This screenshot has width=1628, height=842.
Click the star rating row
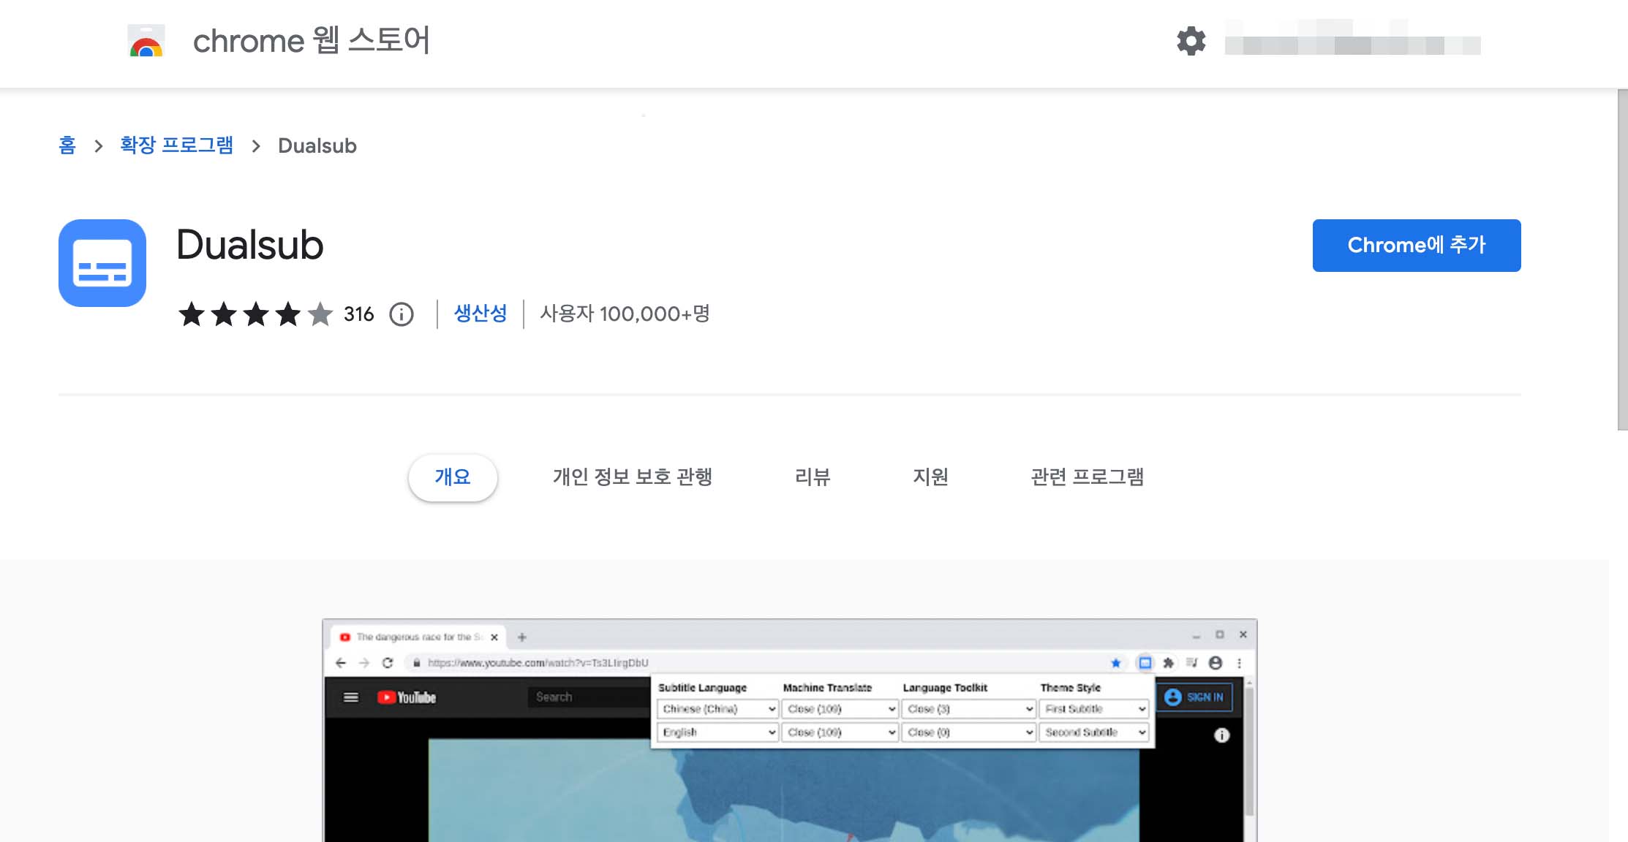[x=255, y=314]
